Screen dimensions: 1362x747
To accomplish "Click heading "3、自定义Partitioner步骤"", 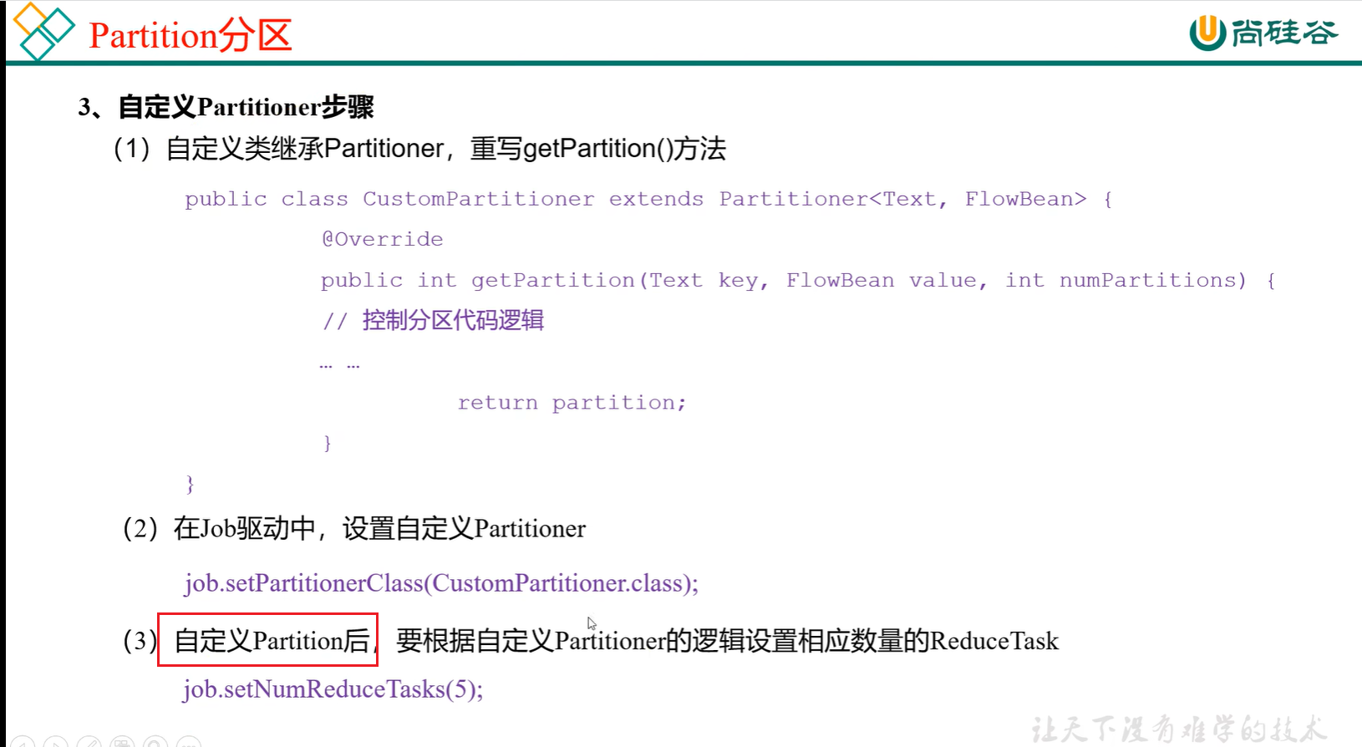I will [226, 107].
